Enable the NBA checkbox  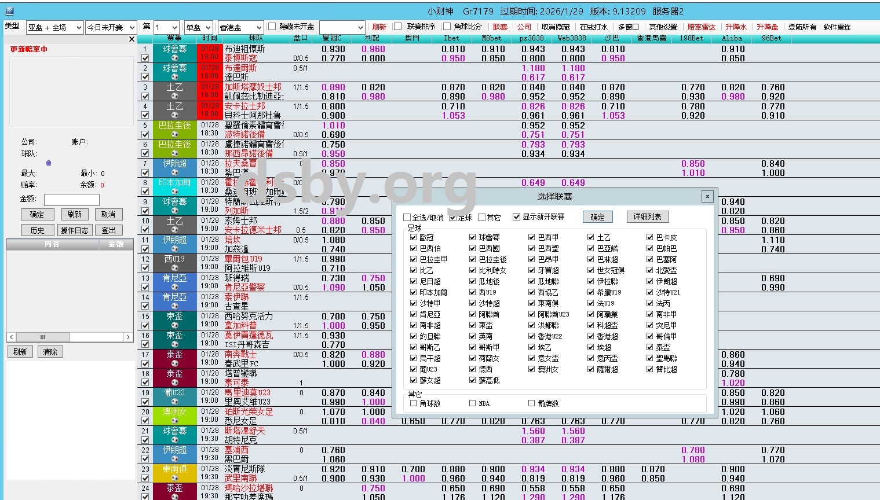coord(472,403)
